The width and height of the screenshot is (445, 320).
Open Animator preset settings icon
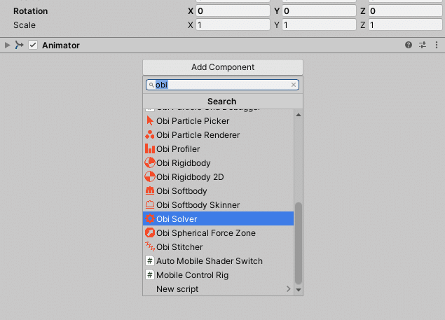(x=423, y=46)
